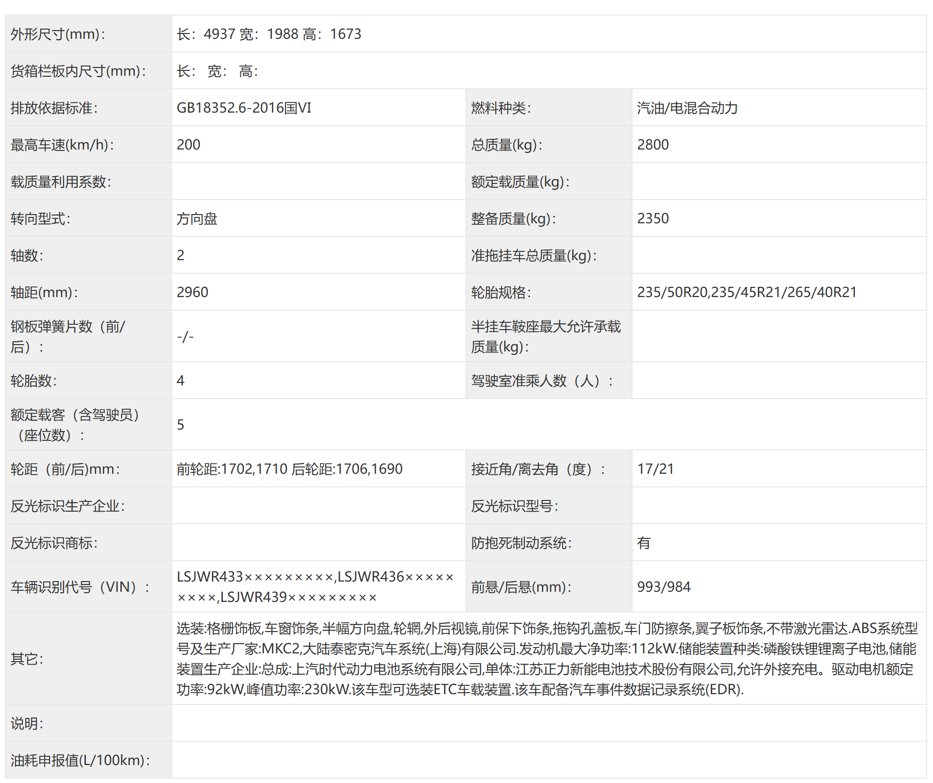Click the 其它 label
Image resolution: width=933 pixels, height=783 pixels.
[27, 659]
